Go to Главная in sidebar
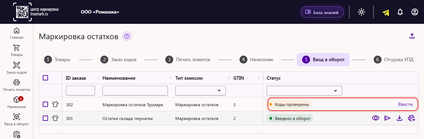424x139 pixels. pyautogui.click(x=16, y=33)
